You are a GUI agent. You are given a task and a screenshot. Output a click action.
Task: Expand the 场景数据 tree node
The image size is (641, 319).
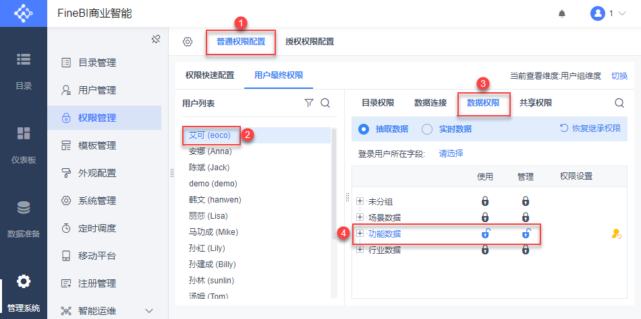(360, 217)
